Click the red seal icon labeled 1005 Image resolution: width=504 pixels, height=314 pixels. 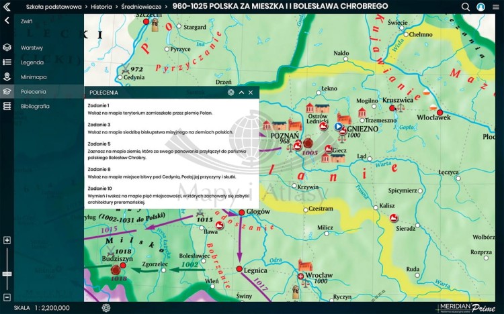[308, 142]
